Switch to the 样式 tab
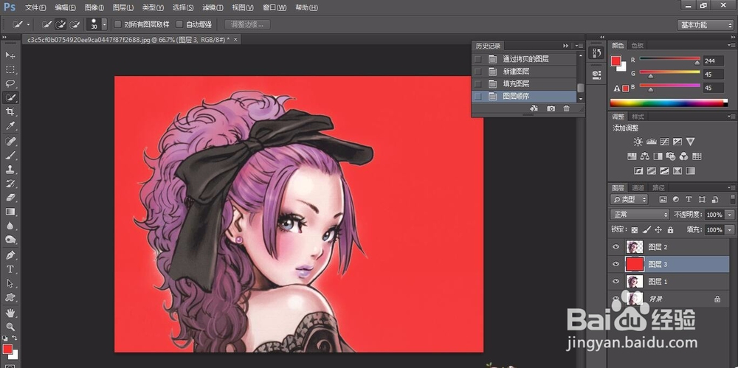Viewport: 738px width, 368px height. [638, 117]
